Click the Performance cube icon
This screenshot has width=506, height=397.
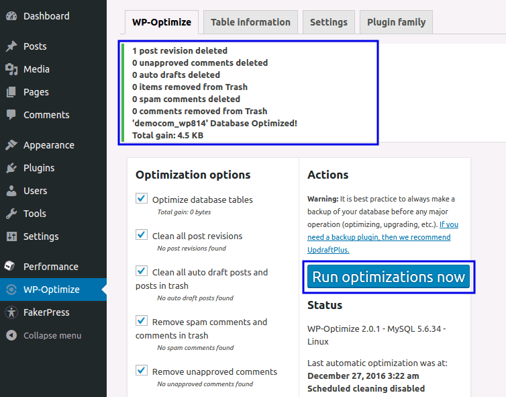(x=9, y=266)
